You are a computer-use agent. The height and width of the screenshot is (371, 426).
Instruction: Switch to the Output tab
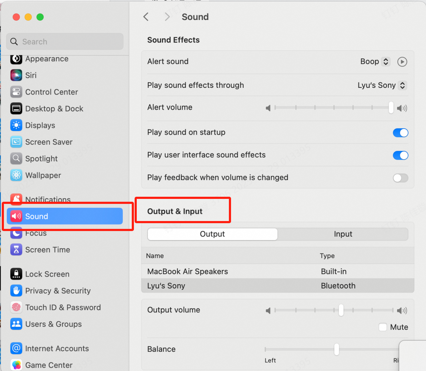tap(212, 234)
